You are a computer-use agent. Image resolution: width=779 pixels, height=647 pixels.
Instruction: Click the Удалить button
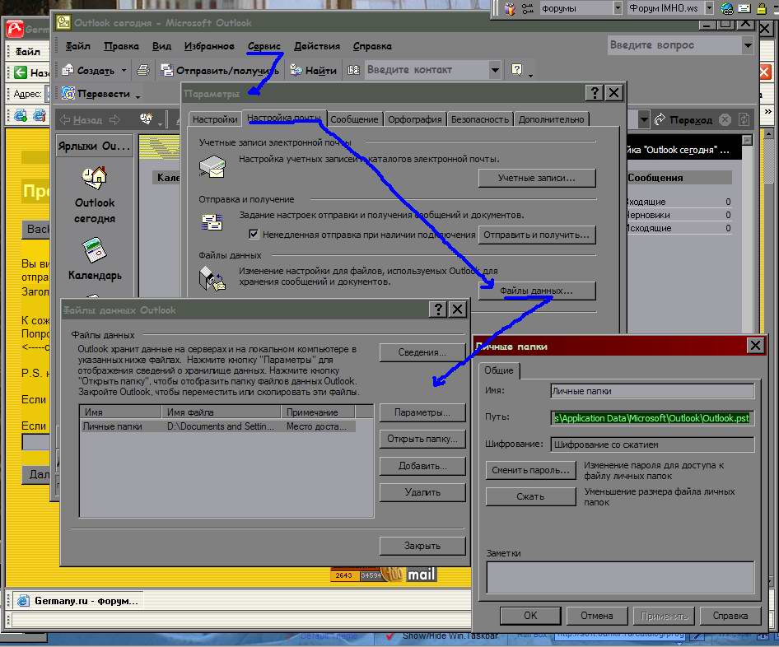(x=422, y=492)
